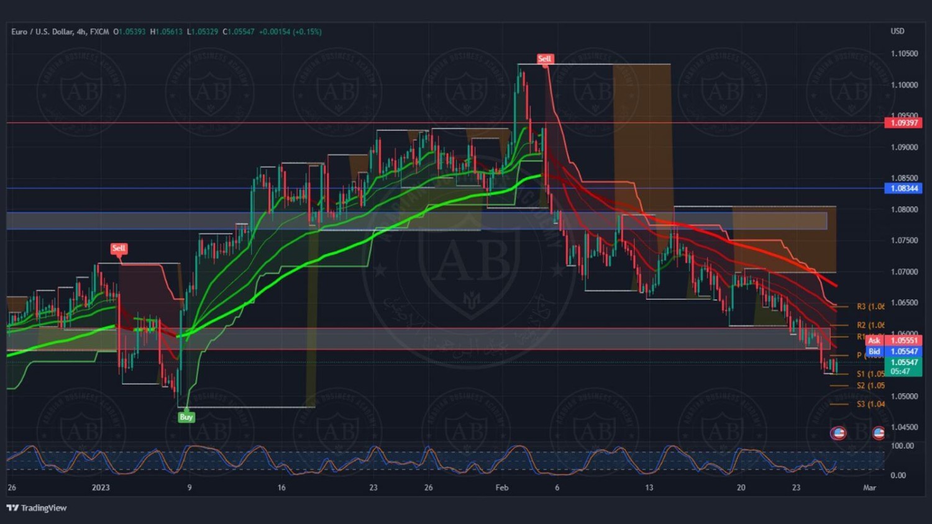The width and height of the screenshot is (932, 524).
Task: Click the Feb label on the time axis
Action: [x=502, y=487]
